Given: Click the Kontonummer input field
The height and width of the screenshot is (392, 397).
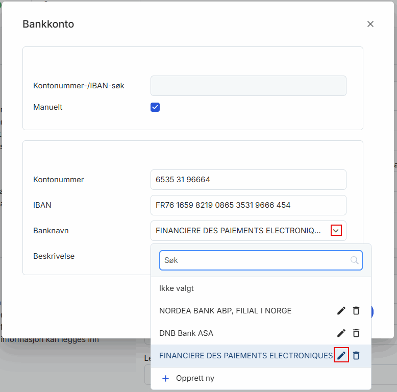Looking at the screenshot, I should [248, 180].
